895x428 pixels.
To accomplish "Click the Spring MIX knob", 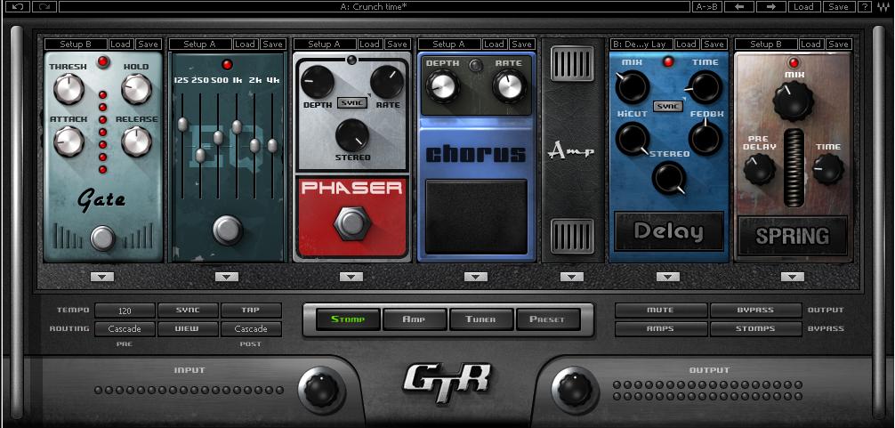I will click(x=794, y=101).
